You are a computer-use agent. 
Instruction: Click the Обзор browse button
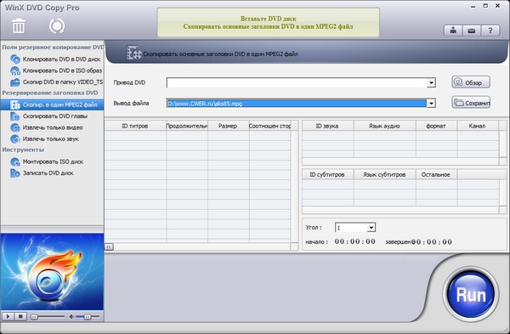coord(471,82)
